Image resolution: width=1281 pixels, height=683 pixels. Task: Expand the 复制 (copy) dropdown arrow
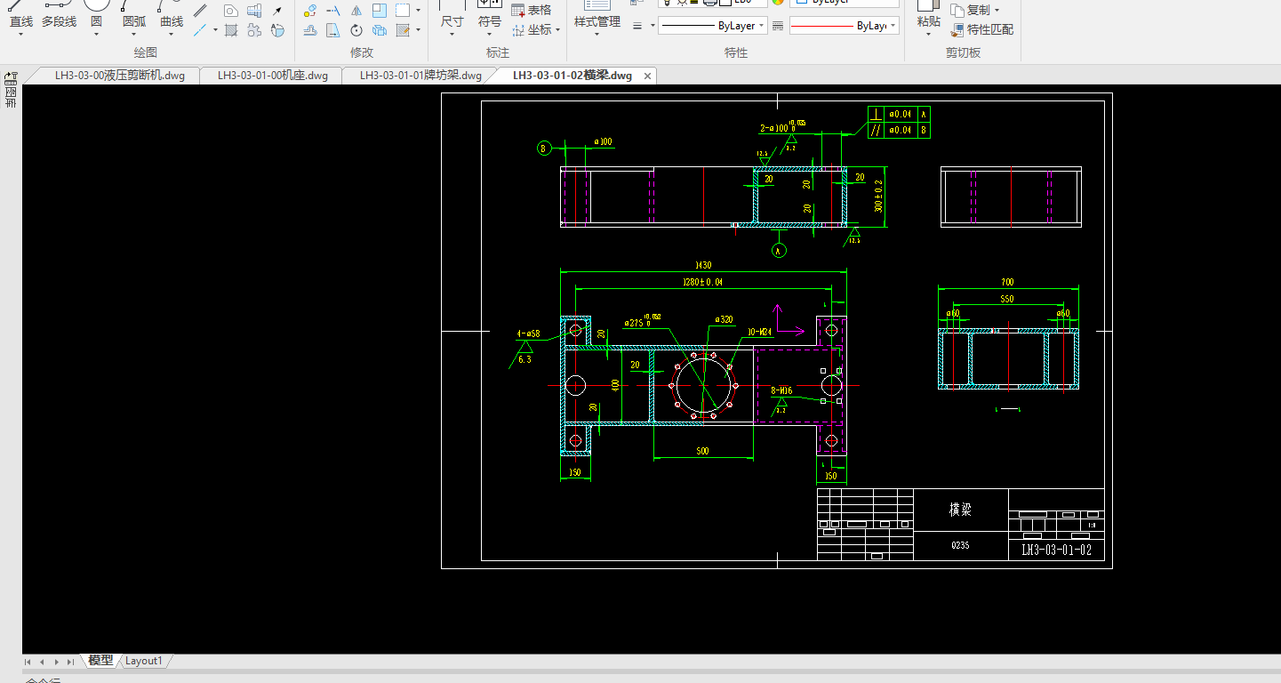[x=997, y=11]
